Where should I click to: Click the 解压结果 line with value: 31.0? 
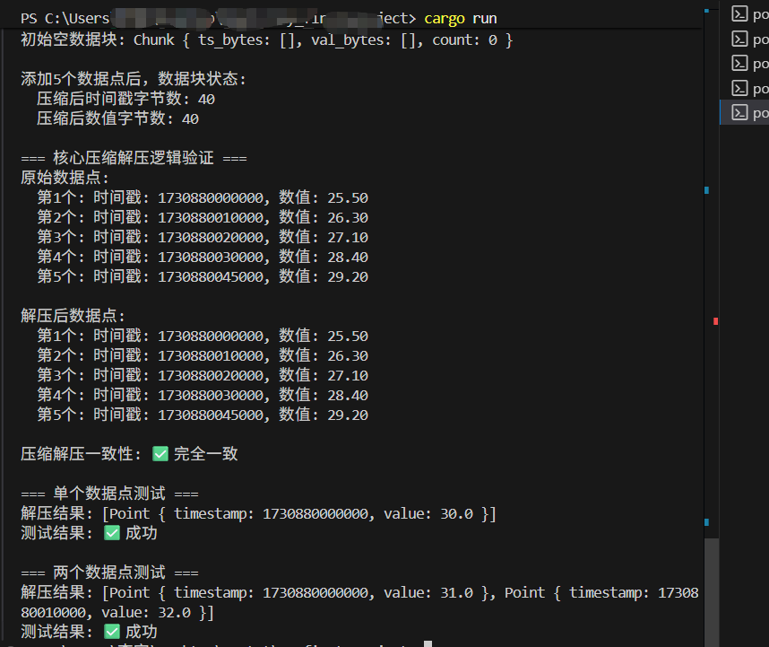[x=359, y=592]
